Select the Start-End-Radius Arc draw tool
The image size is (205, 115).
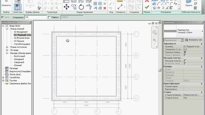click(159, 4)
